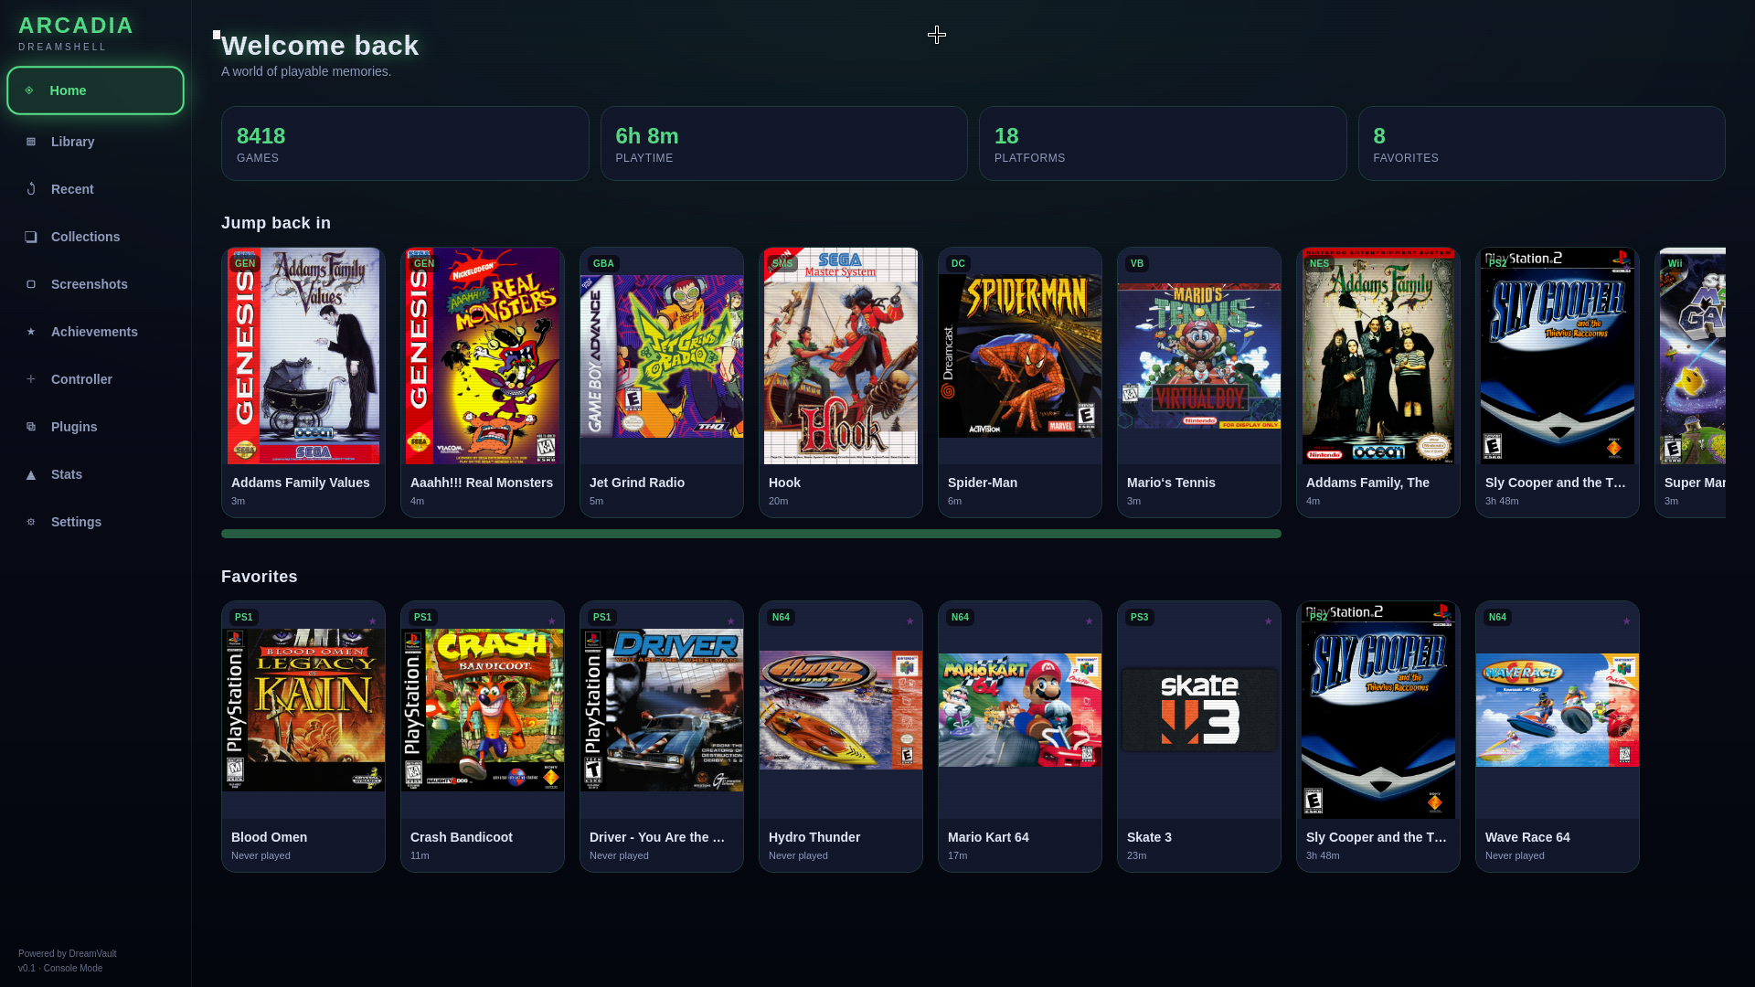Click the "Favorites" section heading
Image resolution: width=1755 pixels, height=987 pixels.
tap(260, 577)
